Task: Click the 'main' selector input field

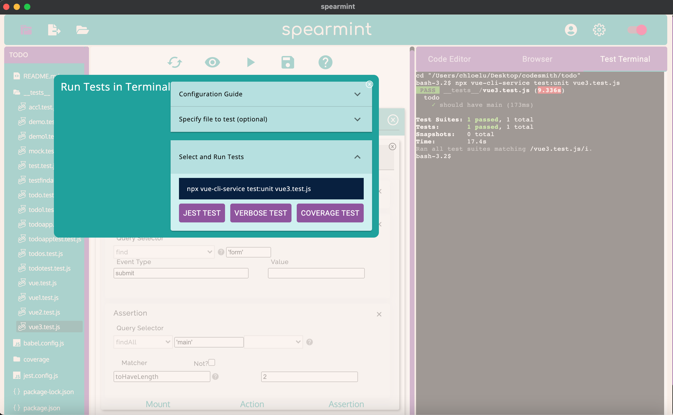Action: (209, 342)
